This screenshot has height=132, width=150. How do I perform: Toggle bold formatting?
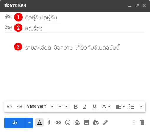(76, 107)
